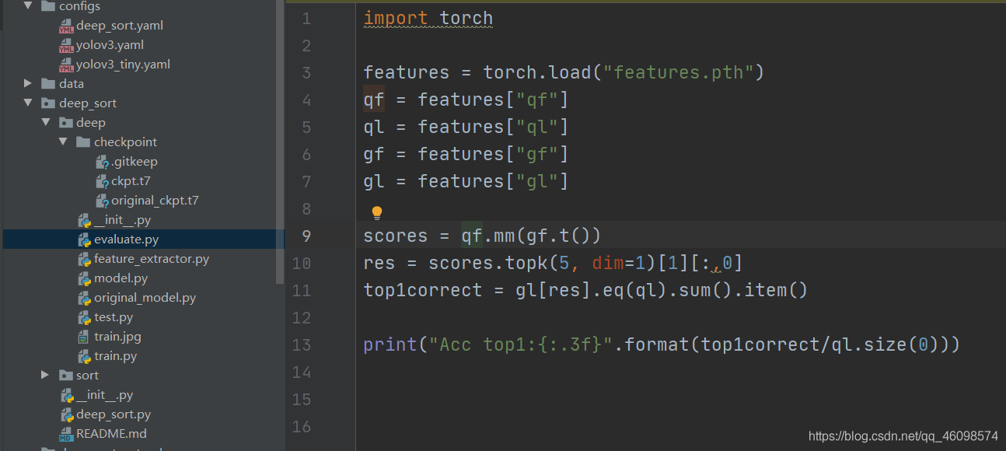Image resolution: width=1006 pixels, height=451 pixels.
Task: Open yolov3_tiny.yaml in project tree
Action: 123,65
